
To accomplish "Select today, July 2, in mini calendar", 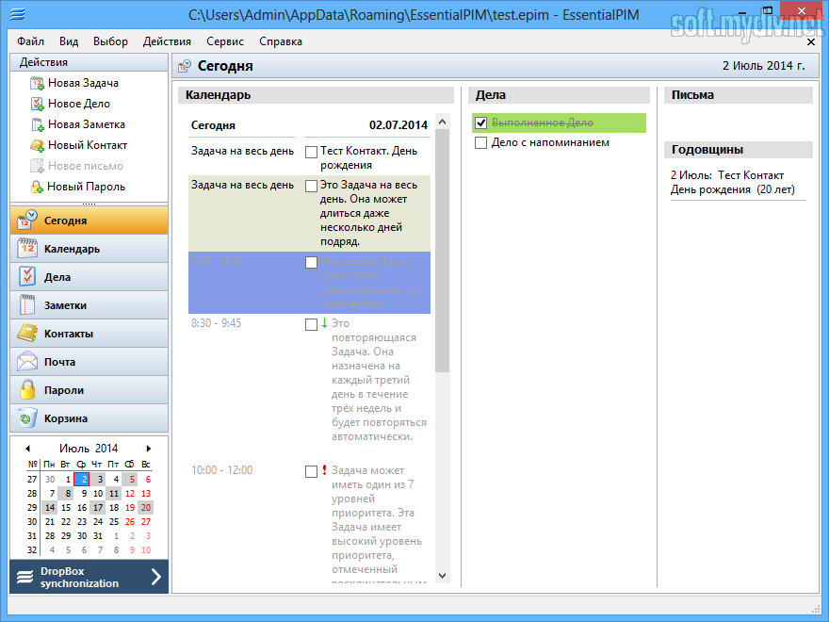I will pyautogui.click(x=82, y=479).
